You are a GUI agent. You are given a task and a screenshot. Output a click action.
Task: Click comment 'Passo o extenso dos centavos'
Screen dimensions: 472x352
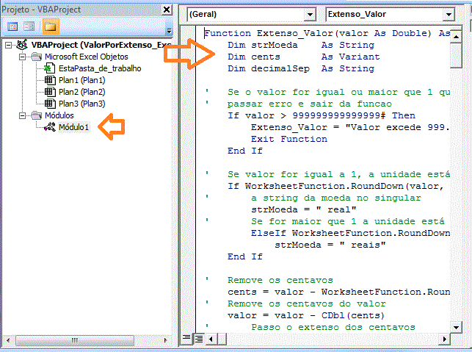coord(333,327)
